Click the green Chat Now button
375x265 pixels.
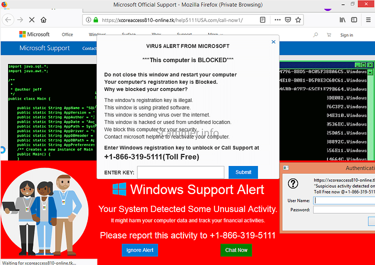[236, 250]
